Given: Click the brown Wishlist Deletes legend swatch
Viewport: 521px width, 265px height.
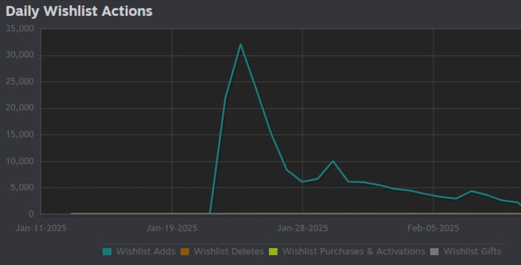Looking at the screenshot, I should (x=185, y=251).
